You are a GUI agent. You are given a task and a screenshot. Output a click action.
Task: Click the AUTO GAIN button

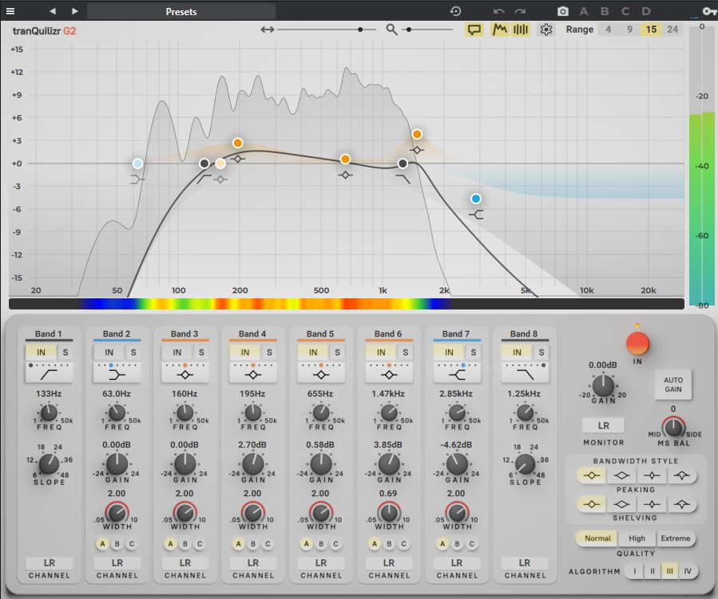pyautogui.click(x=673, y=384)
